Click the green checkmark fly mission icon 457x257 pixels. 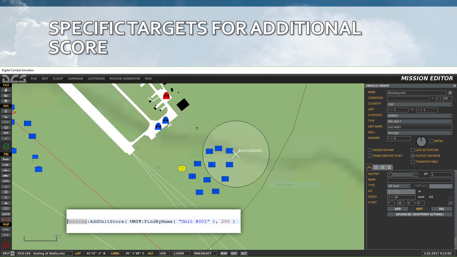click(6, 146)
